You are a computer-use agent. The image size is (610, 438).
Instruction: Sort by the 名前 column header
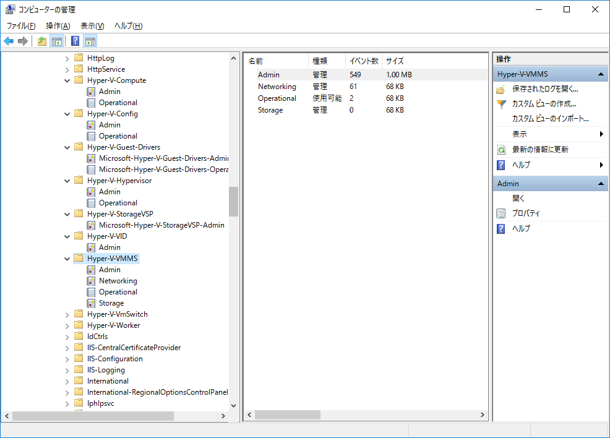pos(277,61)
